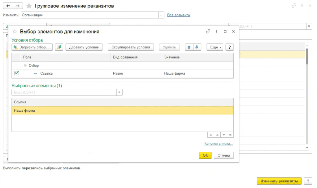Move the condition up with the up arrow

189,47
